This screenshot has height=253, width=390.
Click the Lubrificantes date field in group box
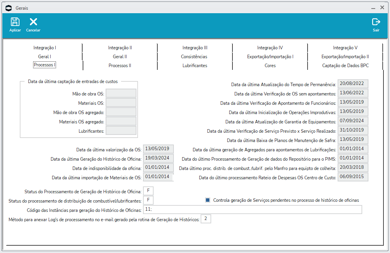tap(121, 130)
